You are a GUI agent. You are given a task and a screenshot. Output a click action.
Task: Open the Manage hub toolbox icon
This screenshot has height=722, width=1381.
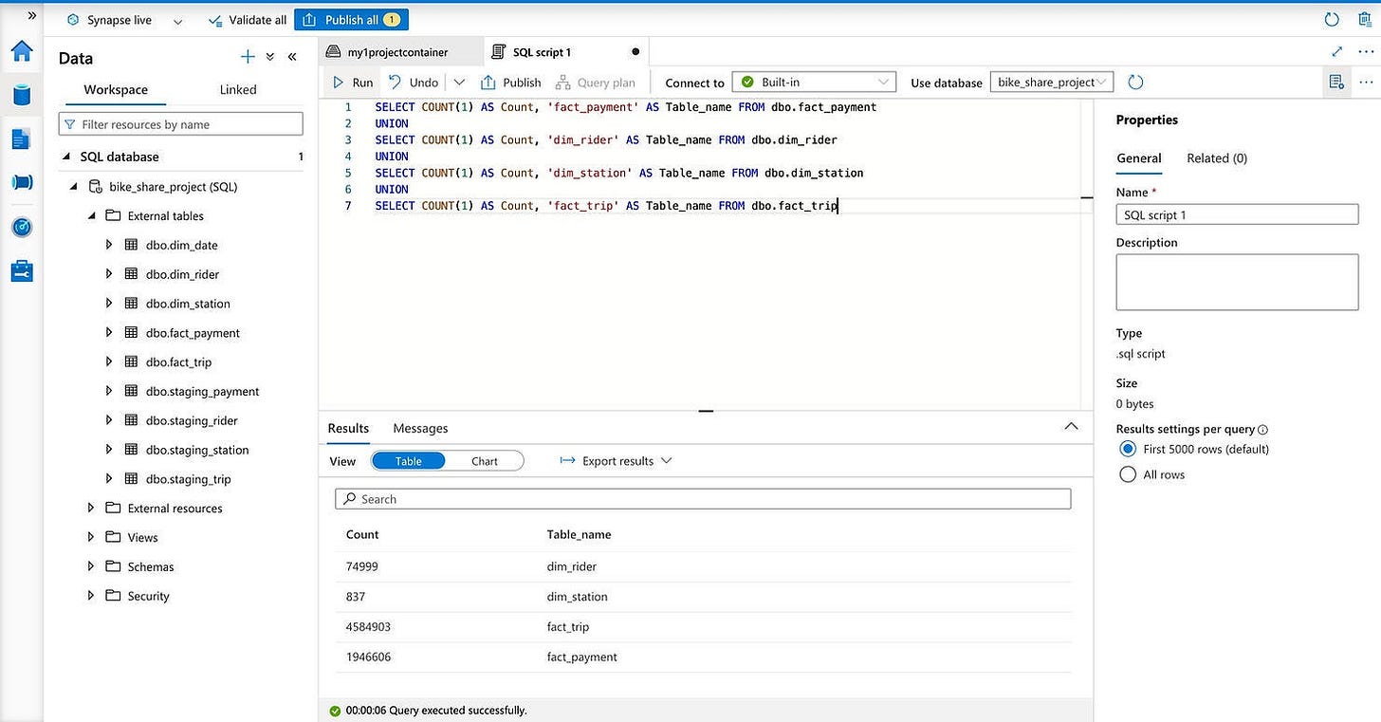(21, 271)
